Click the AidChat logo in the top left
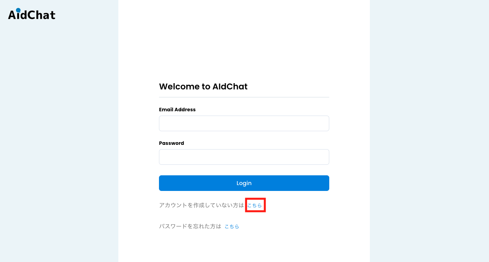This screenshot has height=262, width=489. pos(31,14)
